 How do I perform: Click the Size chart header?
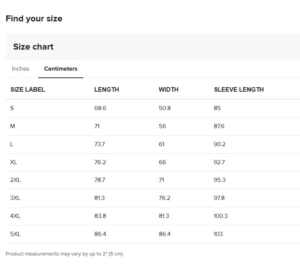(33, 47)
